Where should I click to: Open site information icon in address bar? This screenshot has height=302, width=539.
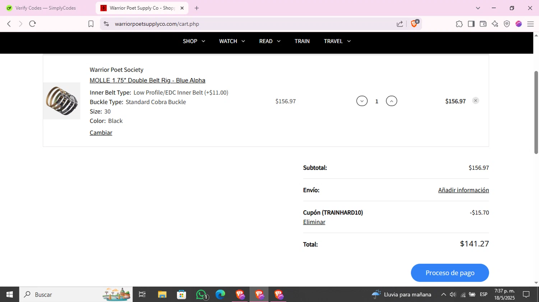(x=106, y=24)
